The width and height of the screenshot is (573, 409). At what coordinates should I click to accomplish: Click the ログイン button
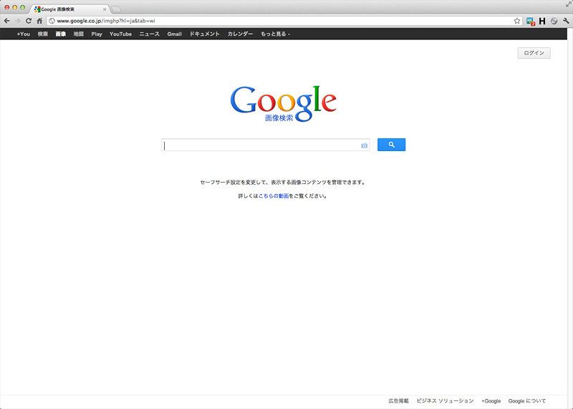tap(534, 53)
